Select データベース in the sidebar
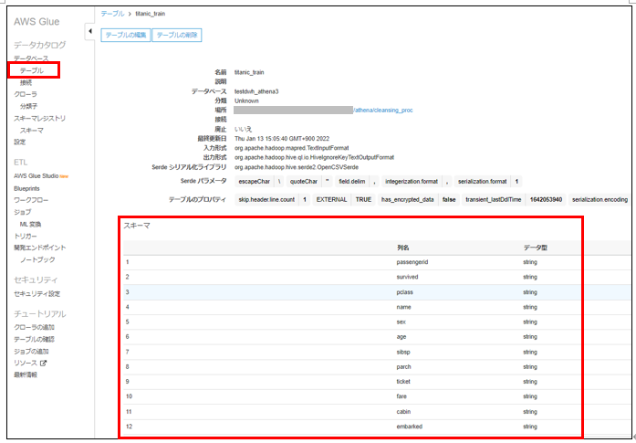The width and height of the screenshot is (636, 443). [31, 58]
